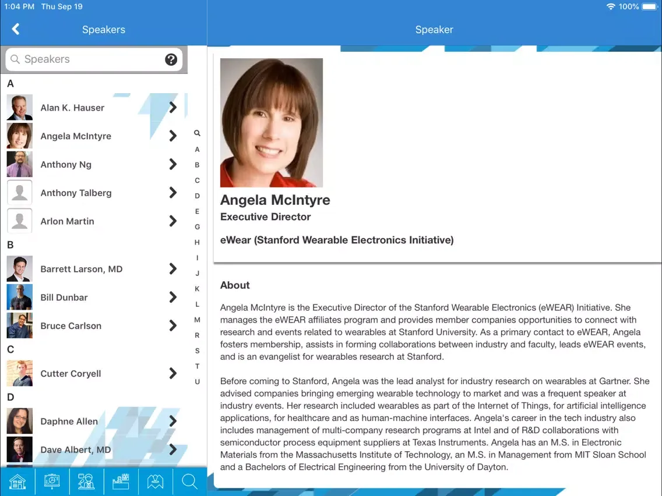
Task: Tap Anthony Talberg's placeholder avatar
Action: click(19, 192)
